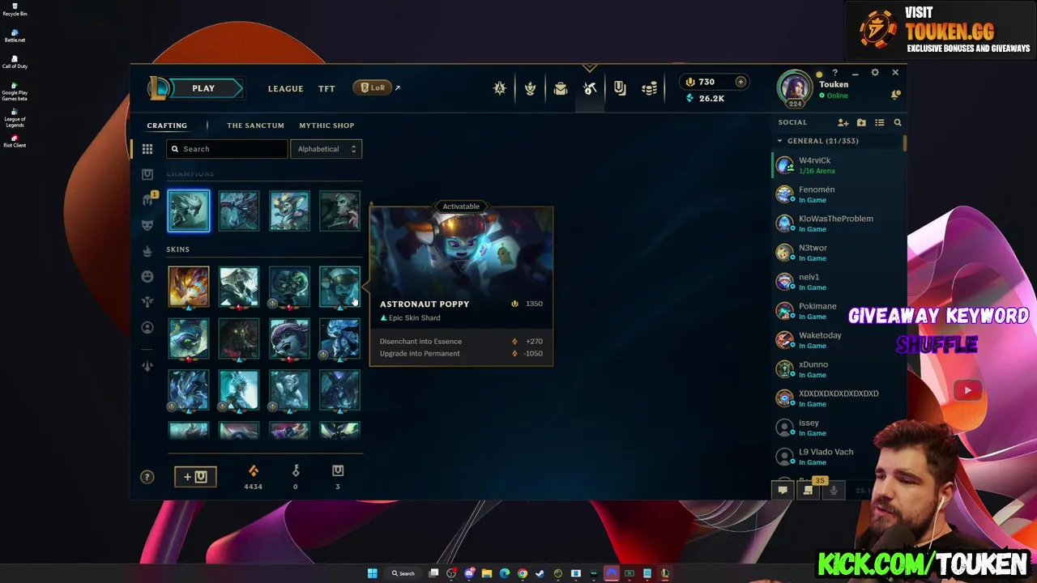Screen dimensions: 1037x583
Task: Select the champions helmet filter icon
Action: [147, 199]
